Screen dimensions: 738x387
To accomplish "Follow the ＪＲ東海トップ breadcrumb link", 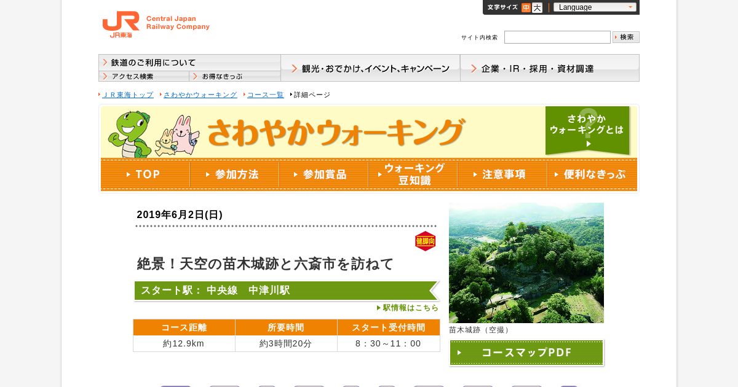I will [x=127, y=95].
